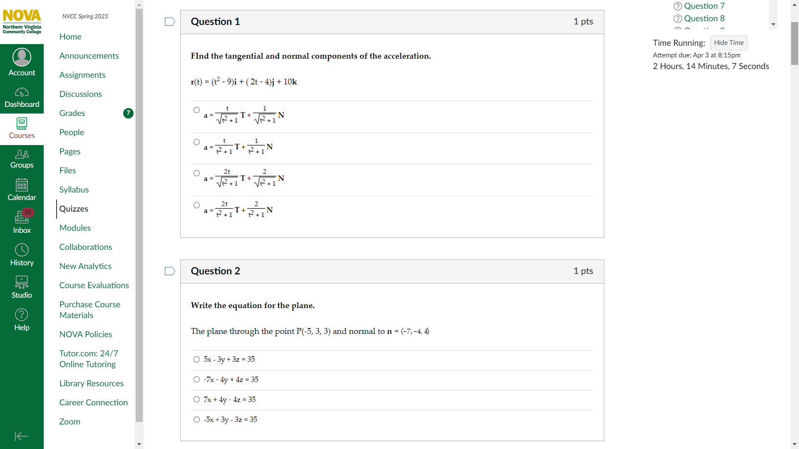Open the History panel
Screen dimensions: 799x449
point(22,254)
